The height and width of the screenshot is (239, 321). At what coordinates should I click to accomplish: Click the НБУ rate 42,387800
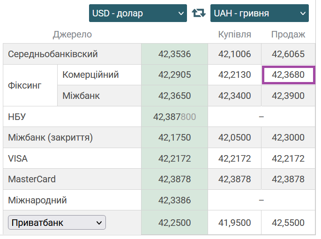point(174,117)
